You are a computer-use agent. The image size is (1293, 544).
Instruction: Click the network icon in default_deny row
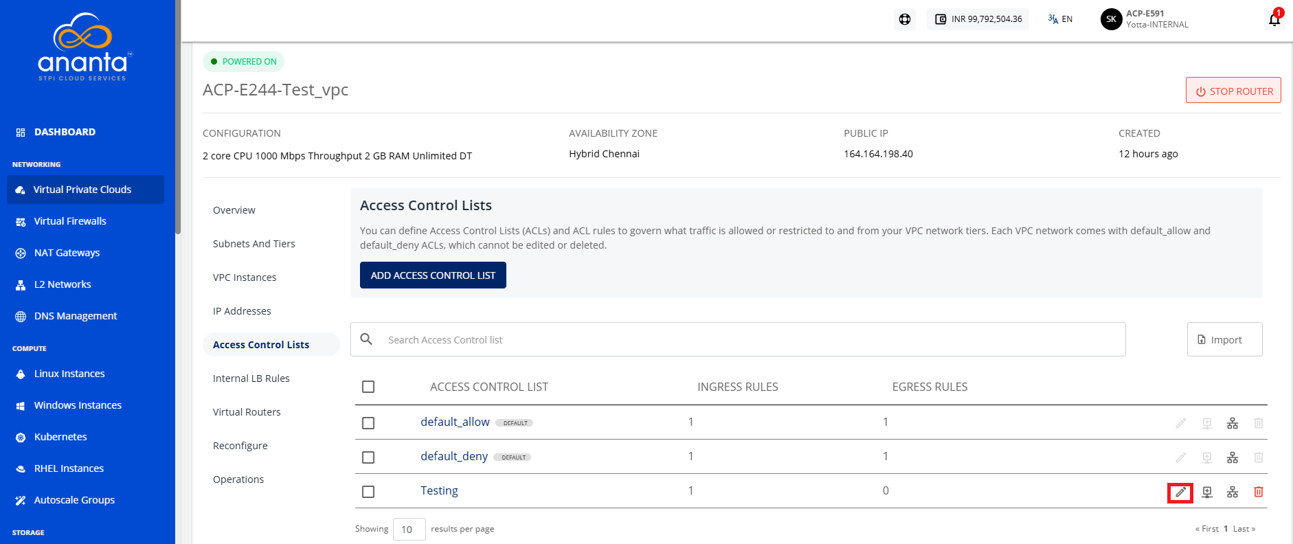tap(1233, 457)
